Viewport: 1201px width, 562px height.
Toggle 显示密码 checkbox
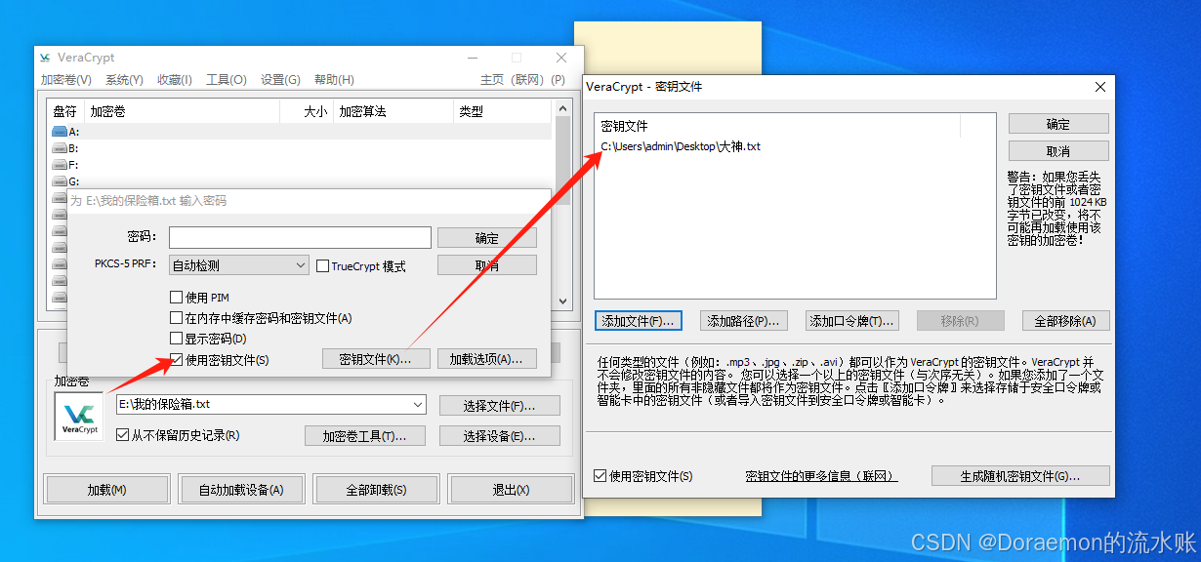pyautogui.click(x=177, y=339)
